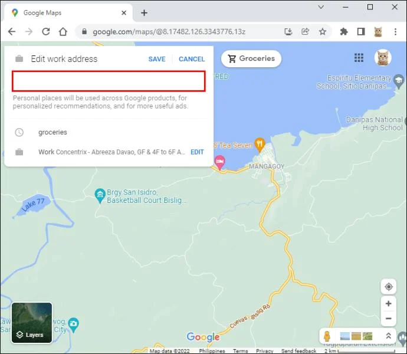The image size is (407, 354).
Task: Open the tab search chevron in the title bar
Action: click(321, 7)
